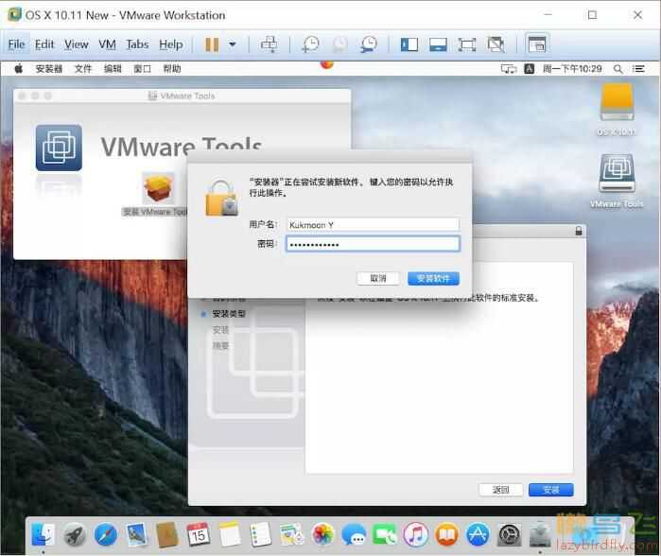Screen dimensions: 661x556
Task: Click the menu bar clock 周一下午10:29
Action: pos(572,69)
